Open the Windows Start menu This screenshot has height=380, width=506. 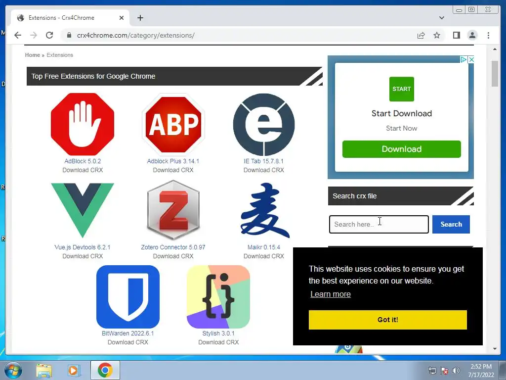[x=13, y=370]
